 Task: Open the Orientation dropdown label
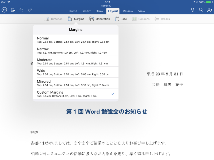tap(103, 19)
